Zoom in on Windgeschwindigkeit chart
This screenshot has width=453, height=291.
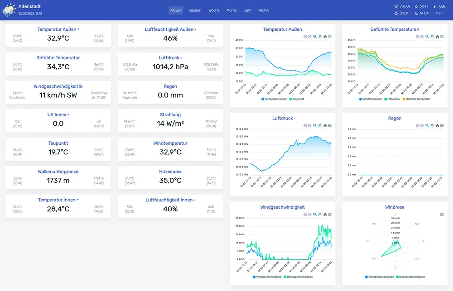[x=305, y=215]
